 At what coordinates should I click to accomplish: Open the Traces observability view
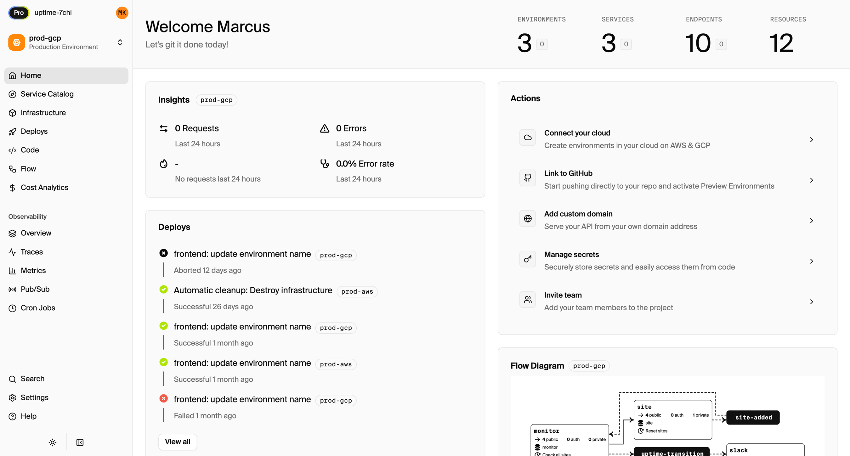point(32,252)
